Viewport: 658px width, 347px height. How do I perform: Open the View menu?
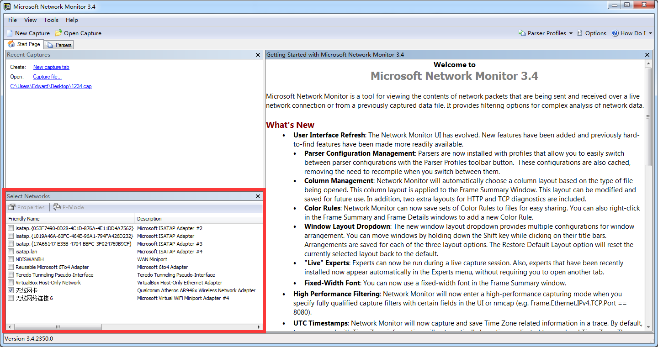(x=30, y=20)
